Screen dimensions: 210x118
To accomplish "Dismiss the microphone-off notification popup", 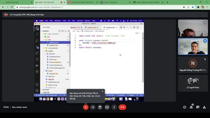I will 102,91.
